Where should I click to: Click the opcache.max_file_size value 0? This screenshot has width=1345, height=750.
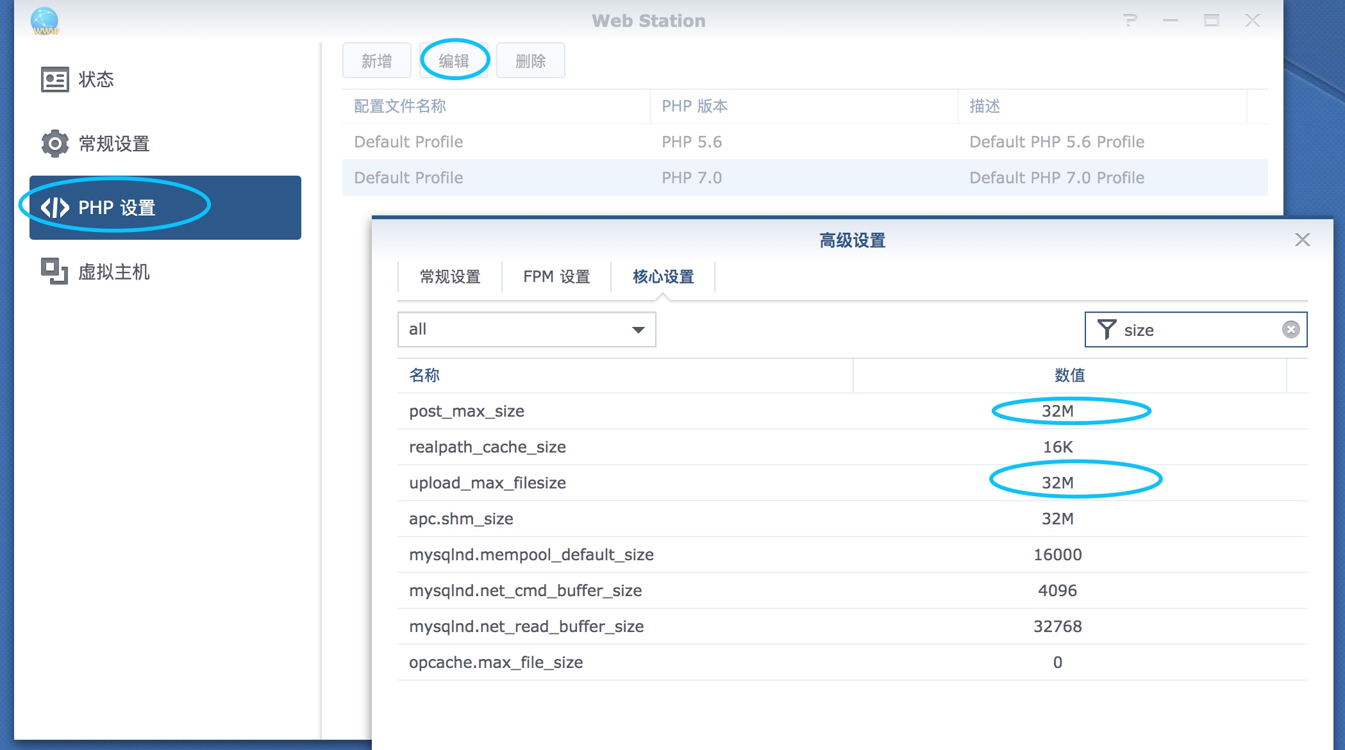click(x=1058, y=662)
